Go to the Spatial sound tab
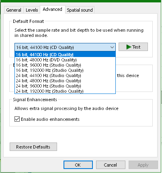 pyautogui.click(x=80, y=10)
